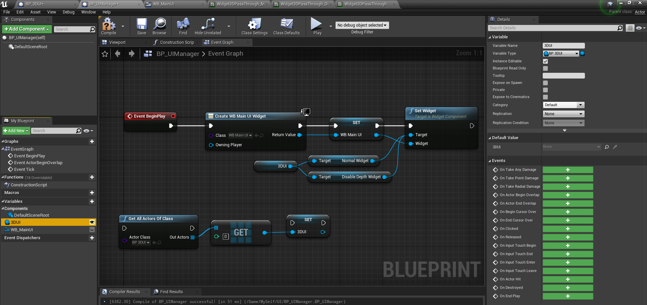Viewport: 647px width, 305px height.
Task: Click the Add Component button
Action: tap(27, 29)
